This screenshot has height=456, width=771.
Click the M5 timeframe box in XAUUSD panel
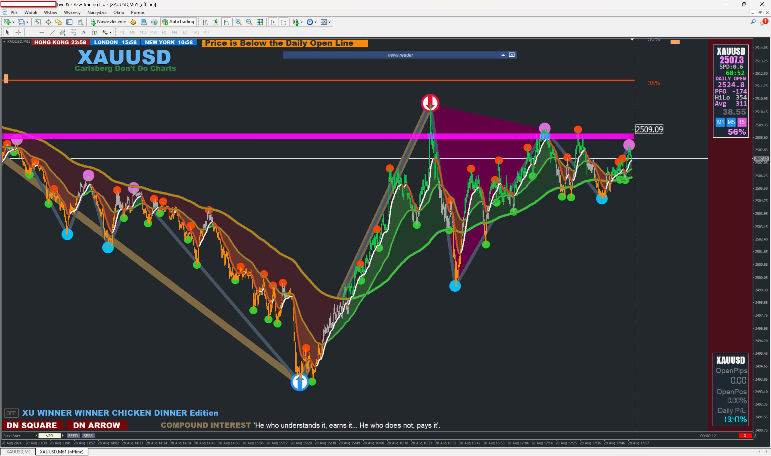point(731,122)
